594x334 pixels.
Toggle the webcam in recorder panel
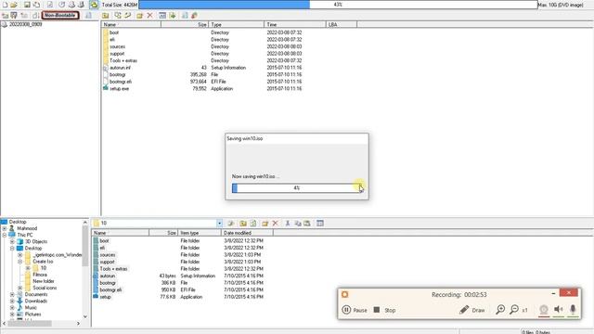click(544, 309)
